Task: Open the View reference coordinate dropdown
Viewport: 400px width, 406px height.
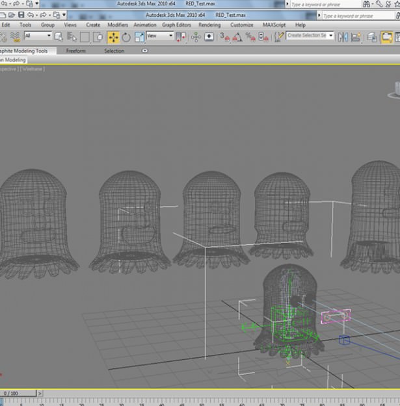Action: pos(160,36)
